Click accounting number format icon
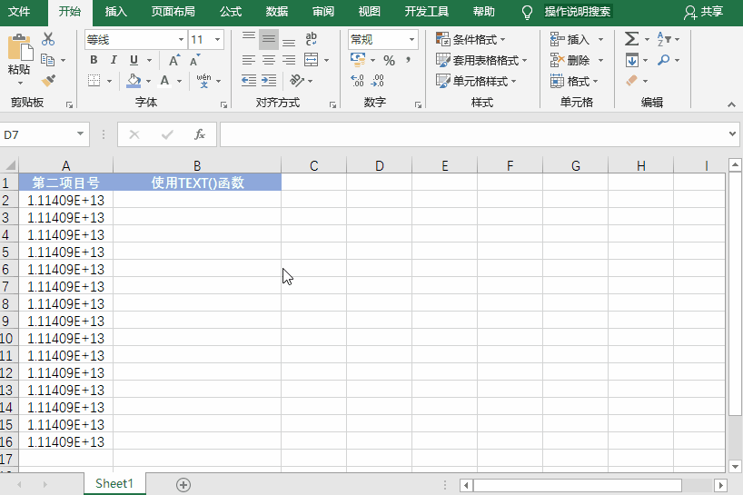The image size is (743, 495). 358,60
